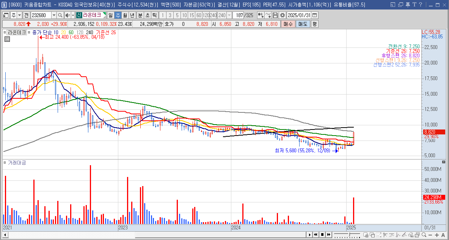
Task: Click the 전 button
Action: point(26,15)
